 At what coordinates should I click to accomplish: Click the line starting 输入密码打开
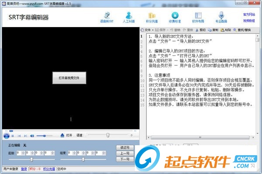(201, 61)
